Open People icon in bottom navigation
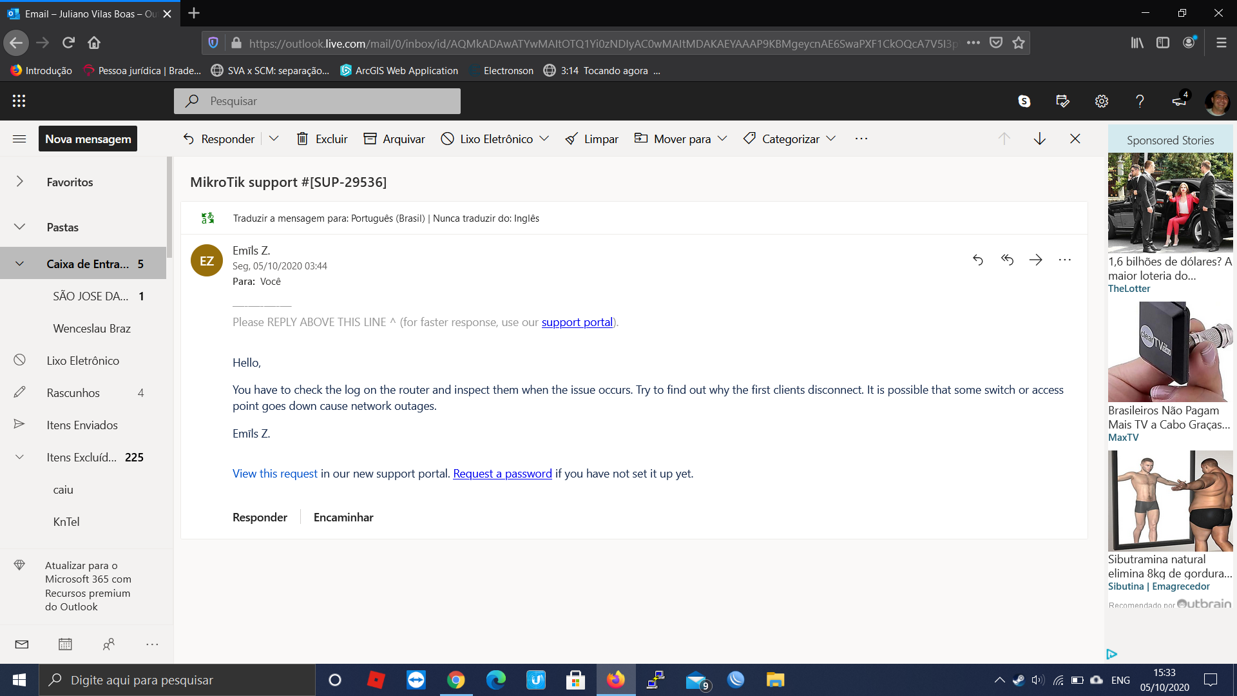The width and height of the screenshot is (1237, 696). point(109,644)
